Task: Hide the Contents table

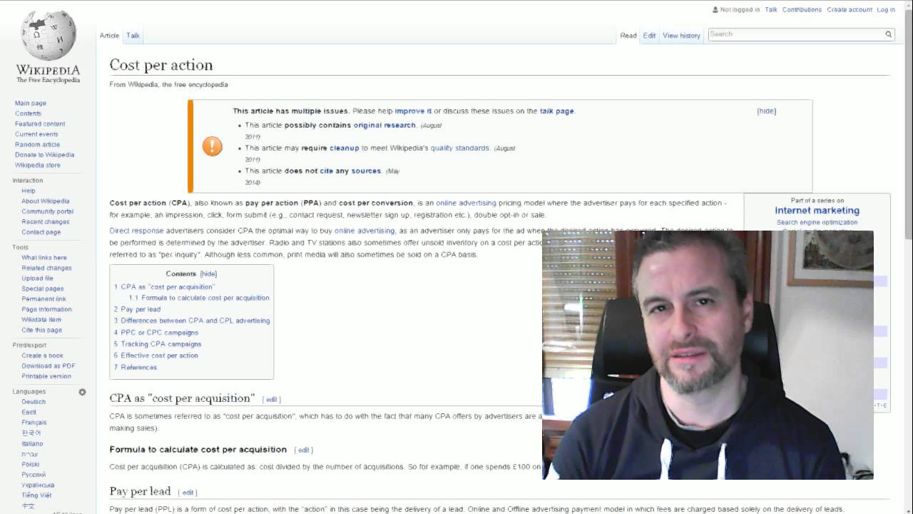Action: pos(208,274)
